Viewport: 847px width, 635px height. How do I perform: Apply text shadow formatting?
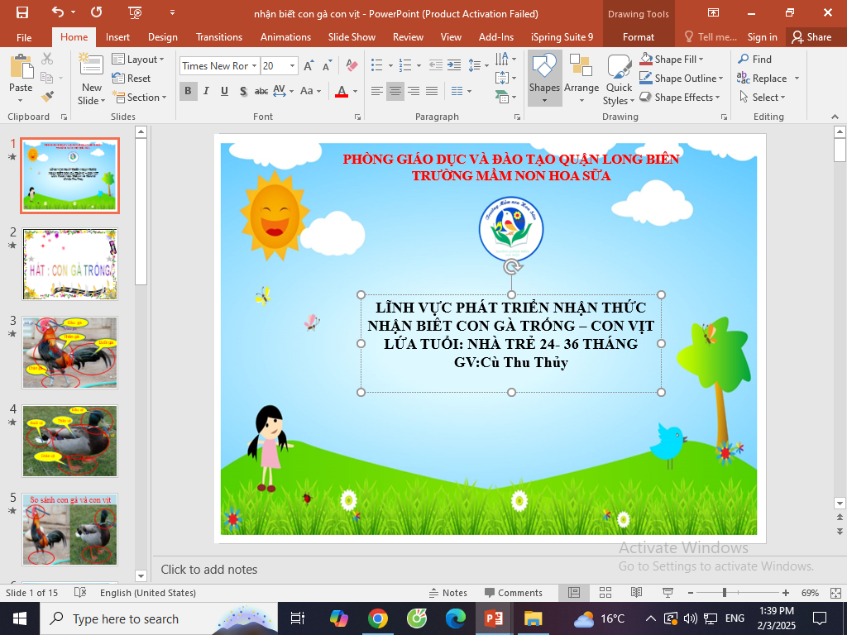pos(242,91)
